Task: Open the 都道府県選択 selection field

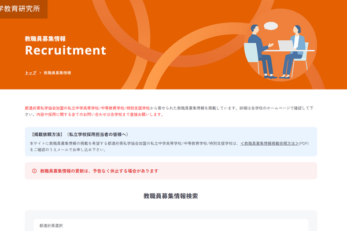Action: coord(171,225)
